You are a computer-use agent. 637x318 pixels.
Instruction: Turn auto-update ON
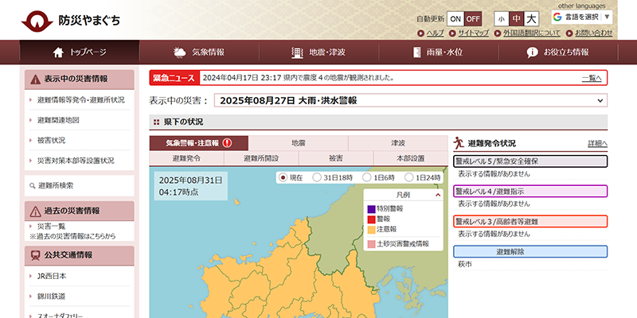click(455, 18)
